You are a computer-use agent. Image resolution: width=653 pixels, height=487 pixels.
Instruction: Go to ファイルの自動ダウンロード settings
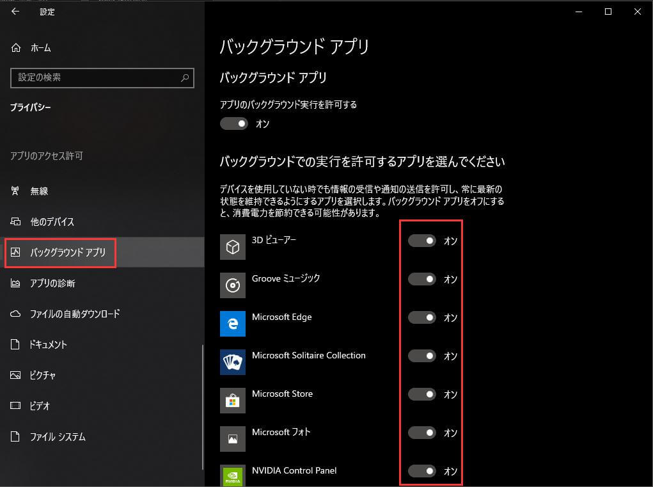(102, 314)
